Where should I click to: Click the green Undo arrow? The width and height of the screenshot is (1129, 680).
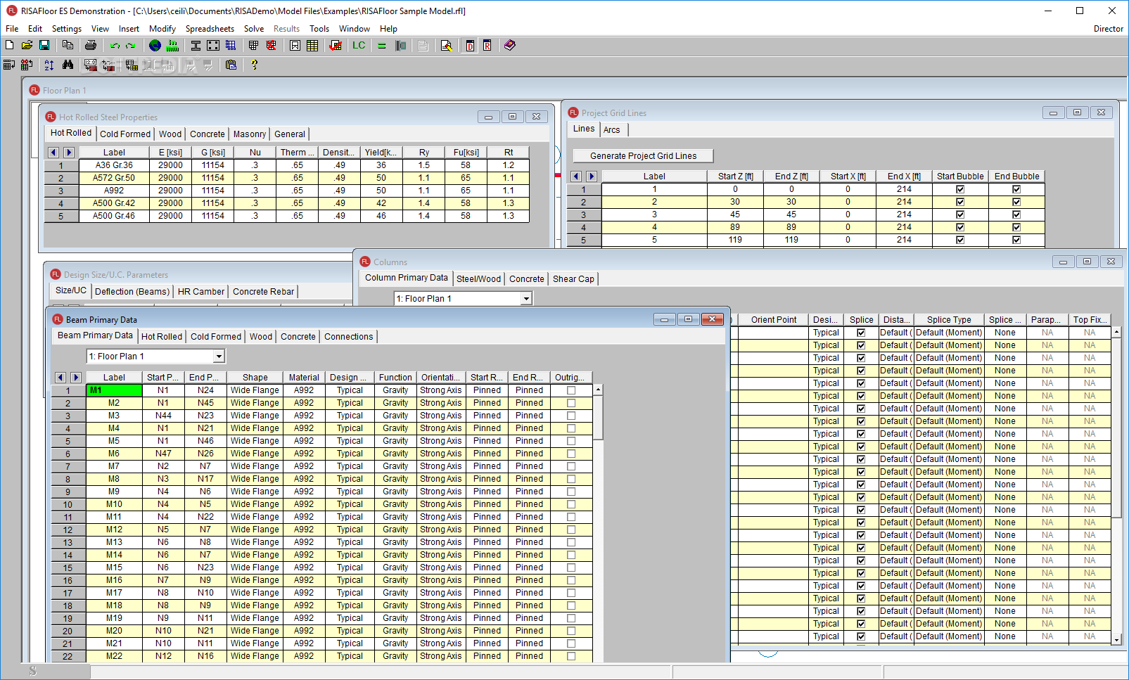click(x=115, y=46)
